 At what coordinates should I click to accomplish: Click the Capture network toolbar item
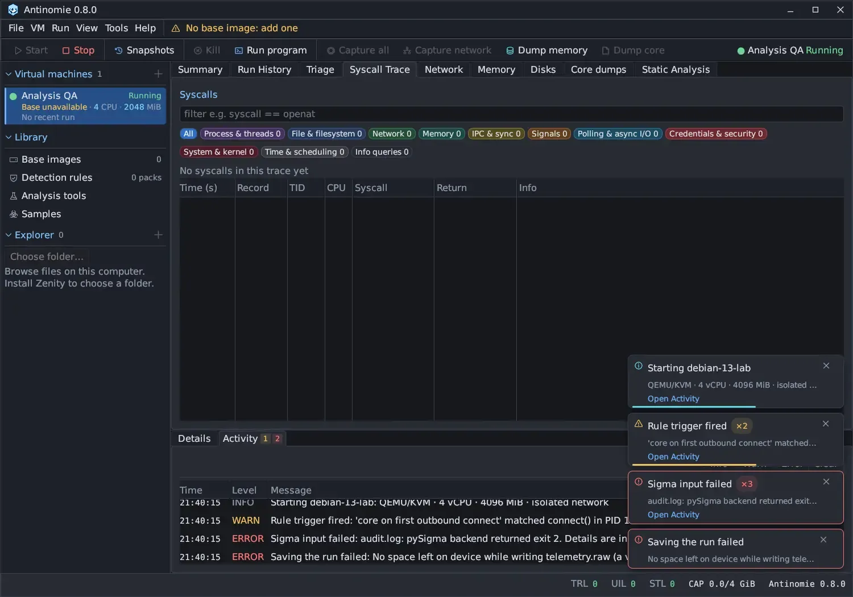447,51
